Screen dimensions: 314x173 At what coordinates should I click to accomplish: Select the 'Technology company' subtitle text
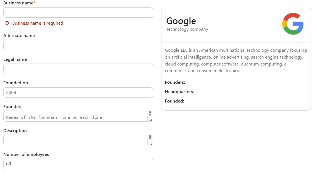point(187,29)
